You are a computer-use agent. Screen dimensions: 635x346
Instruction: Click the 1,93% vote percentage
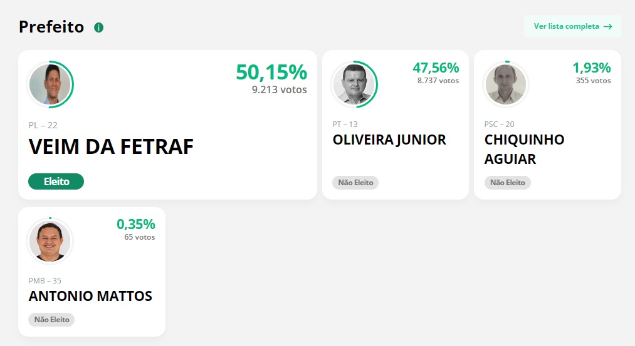(x=592, y=68)
